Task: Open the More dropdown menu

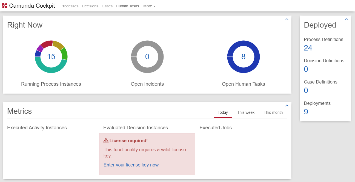Action: pos(150,6)
